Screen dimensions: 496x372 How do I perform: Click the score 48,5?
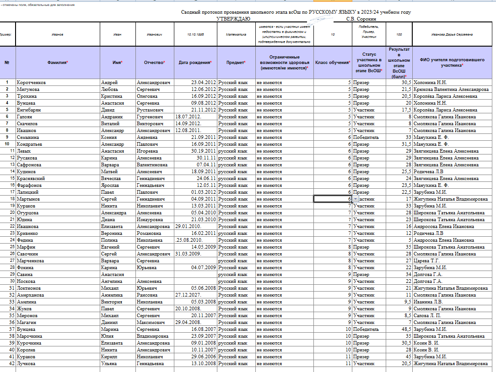(406, 329)
